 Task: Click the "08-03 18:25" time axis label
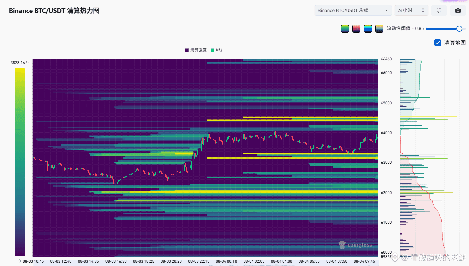coord(143,261)
